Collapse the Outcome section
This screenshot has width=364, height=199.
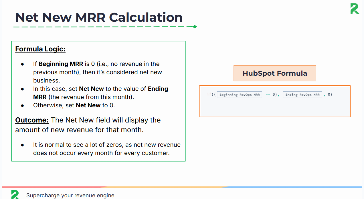[x=32, y=120]
